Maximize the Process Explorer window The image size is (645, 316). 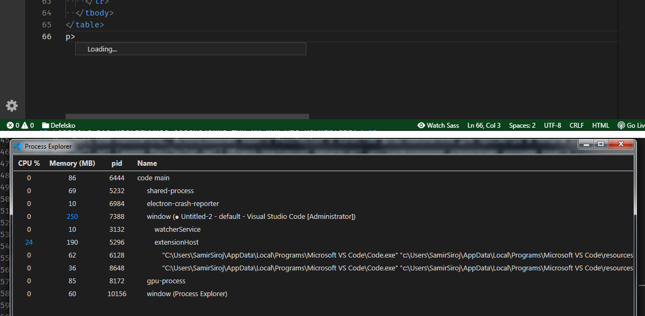point(601,144)
